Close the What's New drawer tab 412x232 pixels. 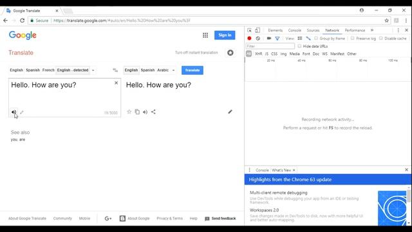(294, 170)
